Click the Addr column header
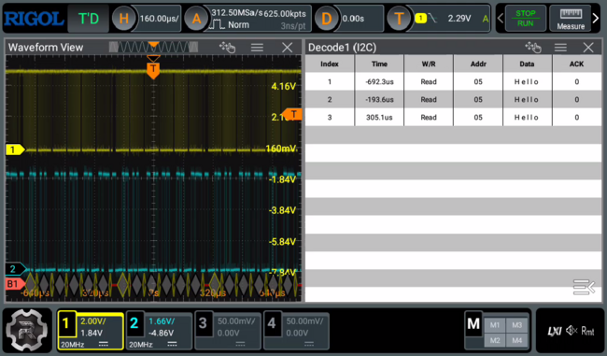 (x=478, y=64)
